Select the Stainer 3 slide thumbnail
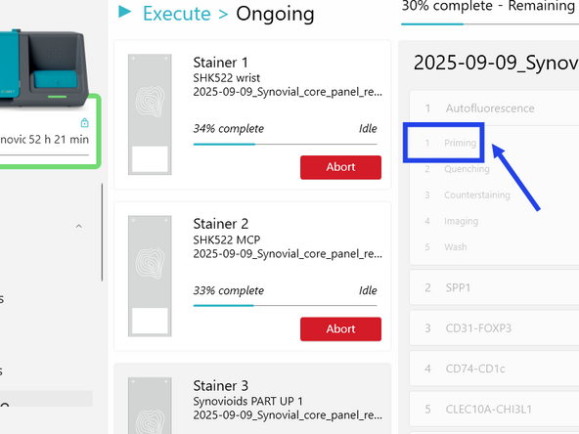 (150, 406)
